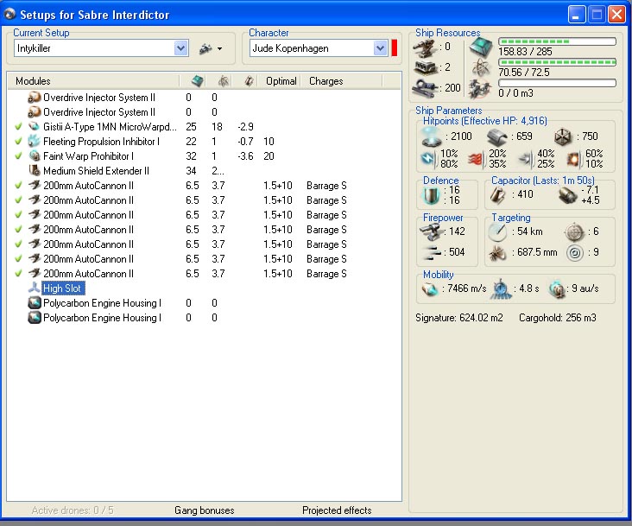Click the Capacitor (Lasts: 1m 50s) label
Screen dimensions: 632x526
542,181
